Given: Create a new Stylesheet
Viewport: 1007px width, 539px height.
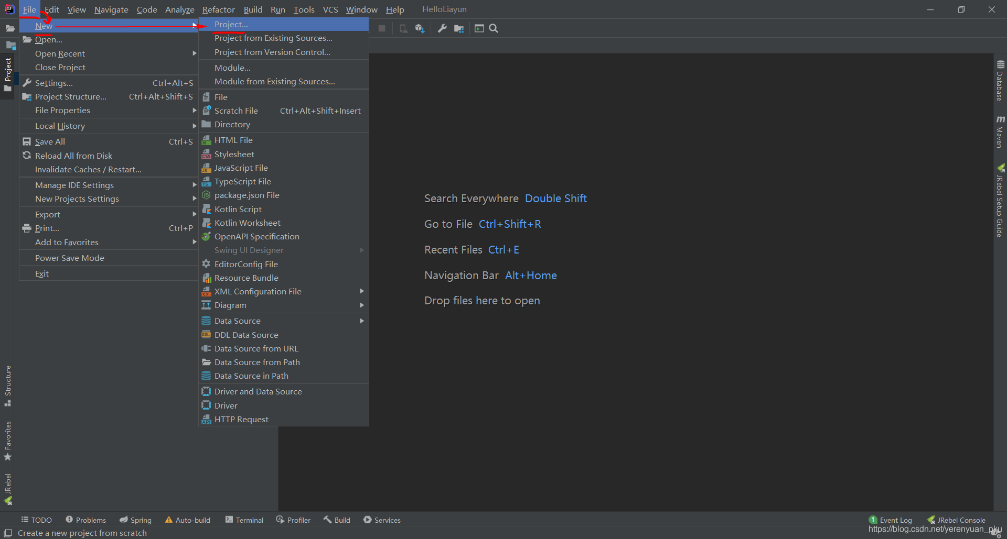Looking at the screenshot, I should coord(284,154).
